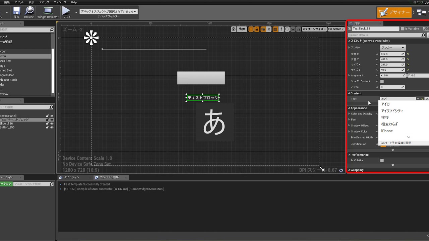Screen dimensions: 429x241
Task: Check the Size To Content box
Action: pos(382,81)
